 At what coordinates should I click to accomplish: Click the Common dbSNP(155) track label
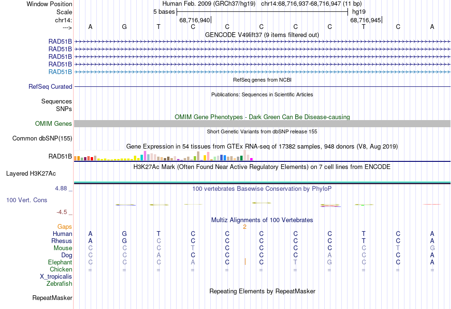(x=42, y=139)
